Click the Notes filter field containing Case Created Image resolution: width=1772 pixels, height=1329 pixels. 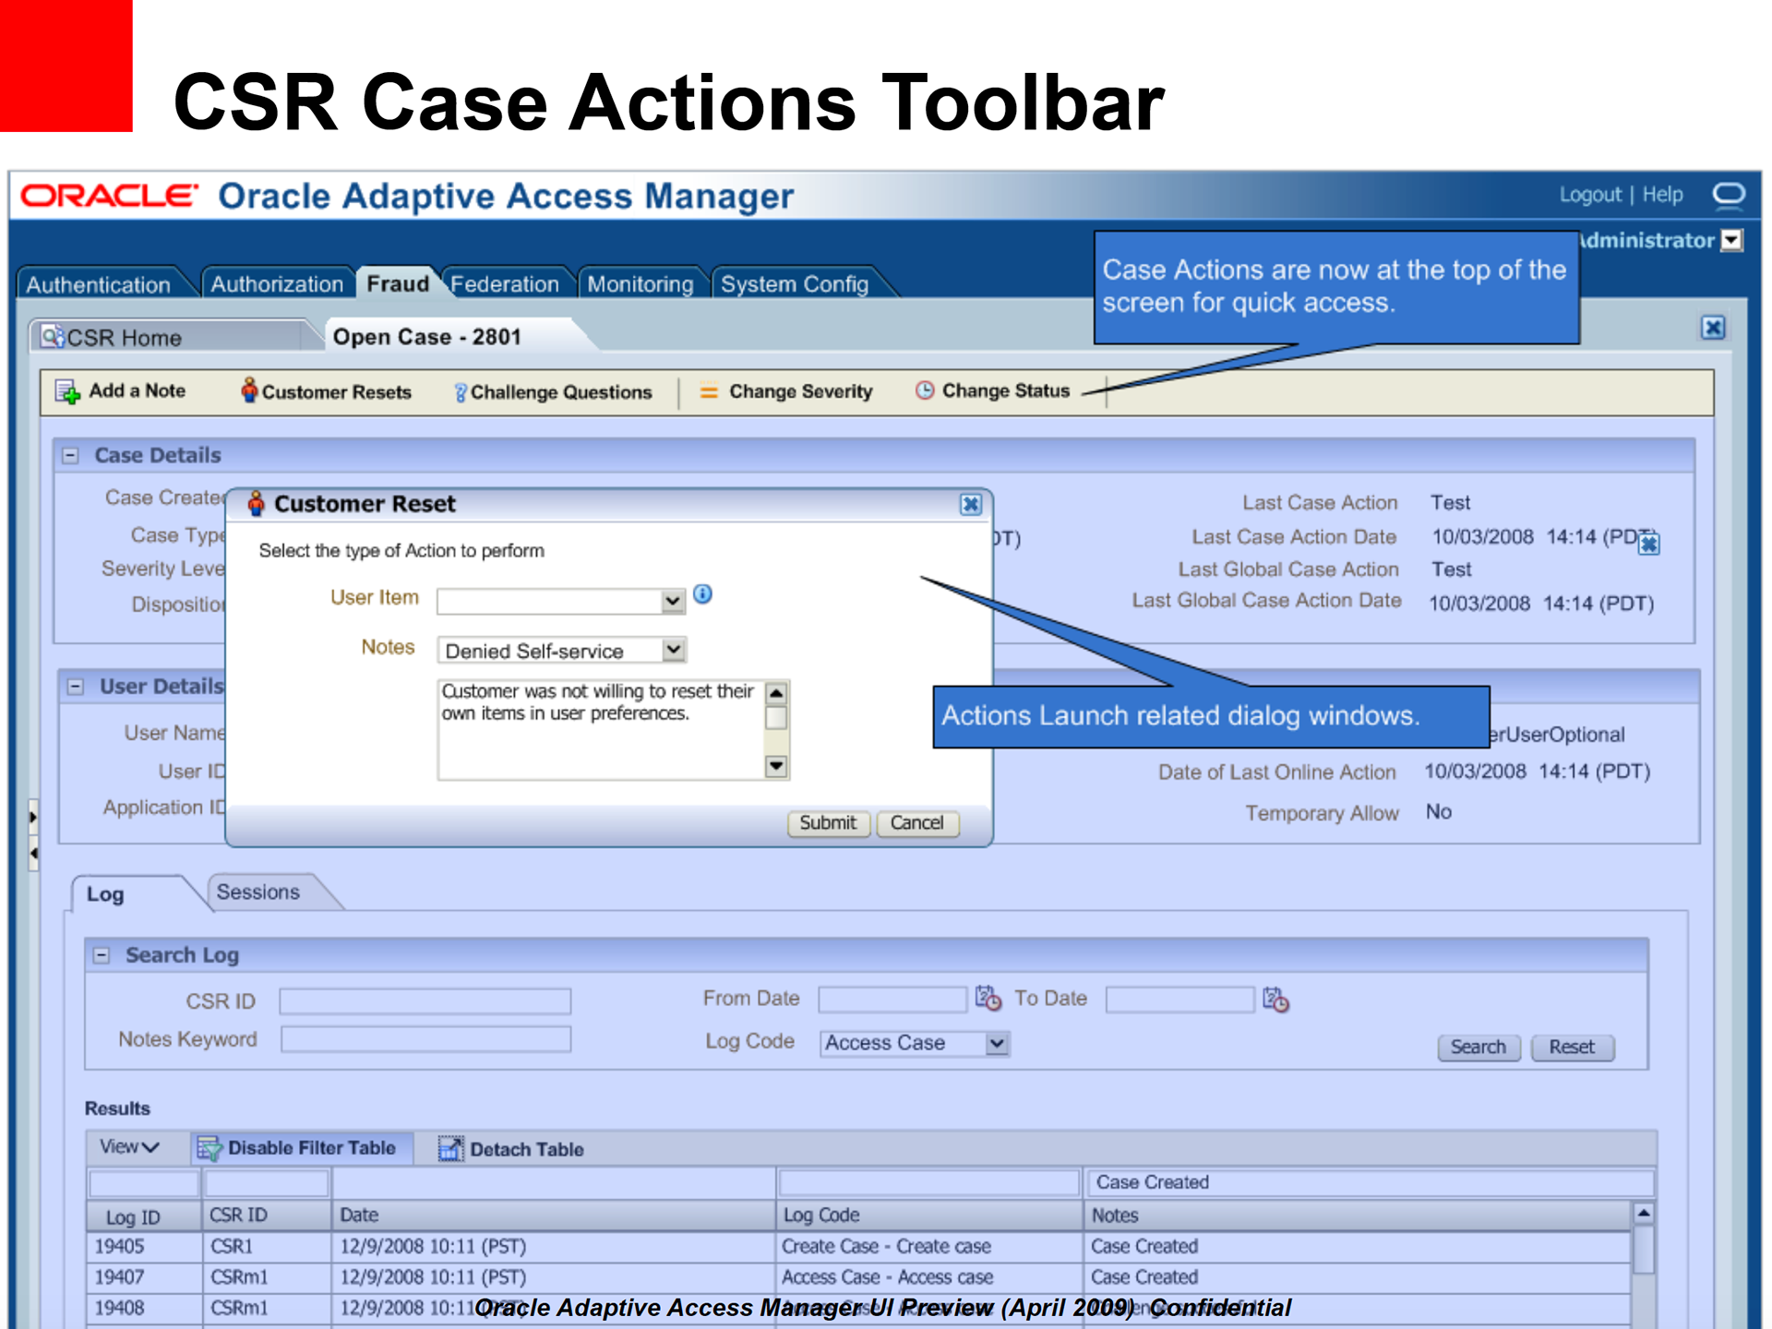click(1370, 1182)
